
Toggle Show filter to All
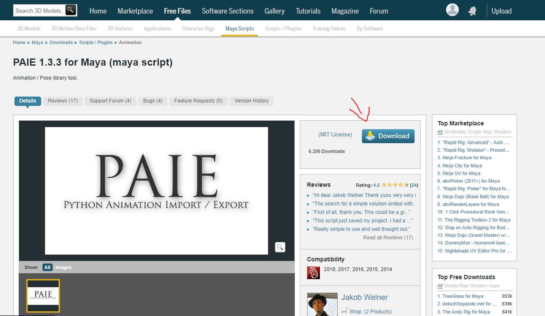click(48, 267)
